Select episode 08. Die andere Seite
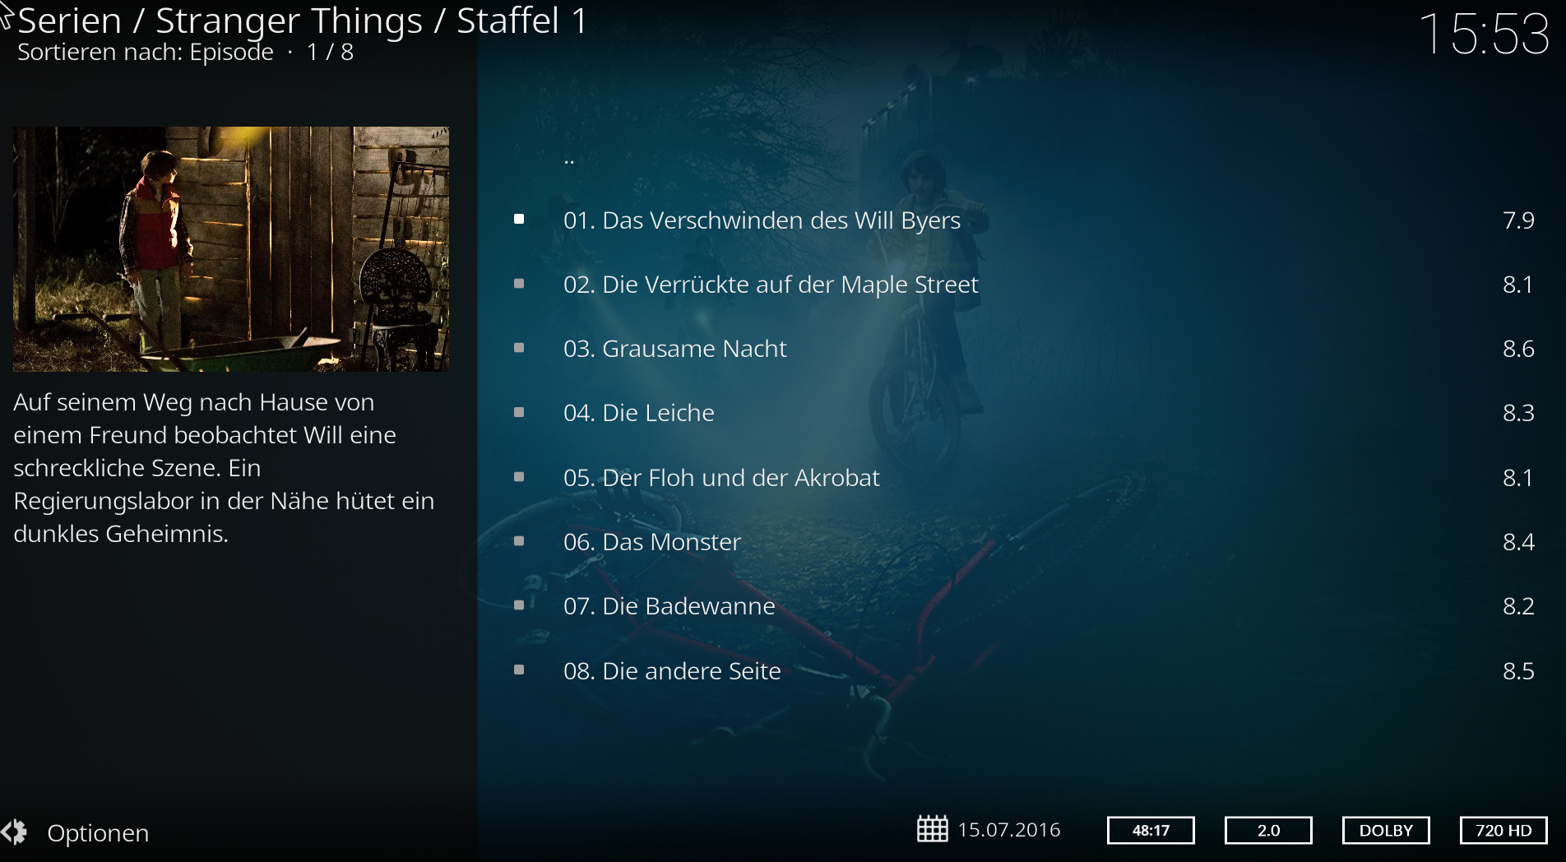The height and width of the screenshot is (862, 1566). 1022,670
